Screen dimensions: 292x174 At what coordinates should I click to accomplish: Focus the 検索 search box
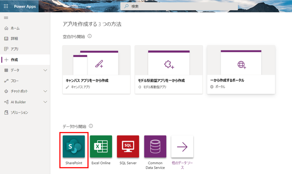[x=179, y=6]
